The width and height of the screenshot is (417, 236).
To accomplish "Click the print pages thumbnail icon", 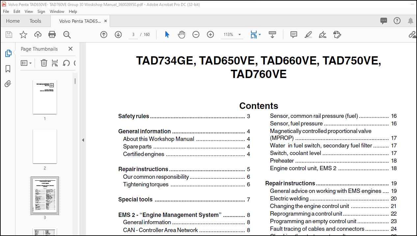I will point(55,63).
